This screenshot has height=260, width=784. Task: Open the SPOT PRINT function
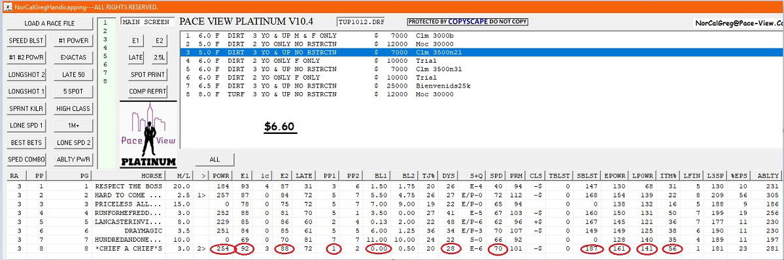(147, 74)
